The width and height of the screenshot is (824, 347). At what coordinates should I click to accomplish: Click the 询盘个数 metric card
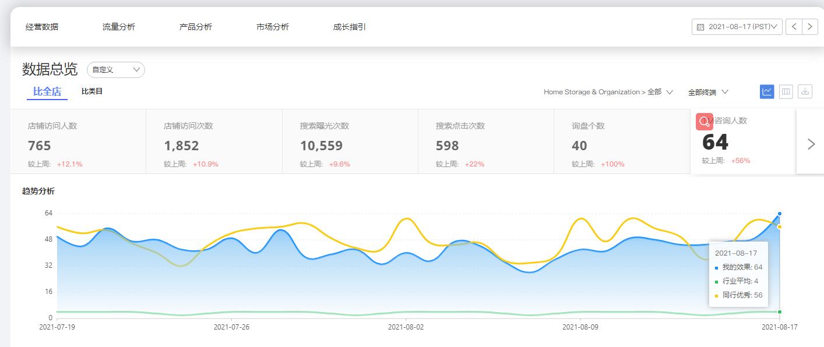coord(618,141)
